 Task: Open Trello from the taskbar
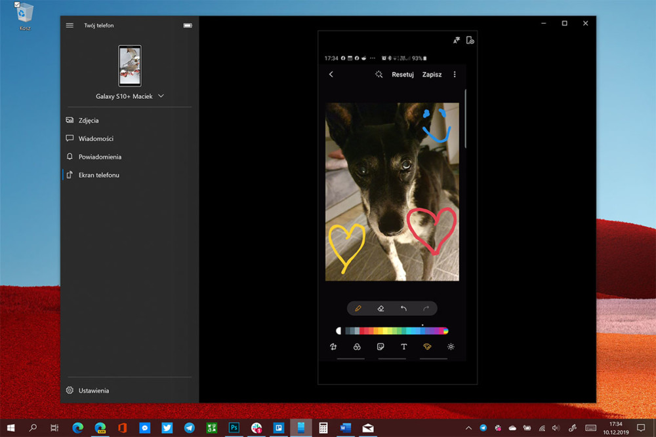click(x=279, y=428)
